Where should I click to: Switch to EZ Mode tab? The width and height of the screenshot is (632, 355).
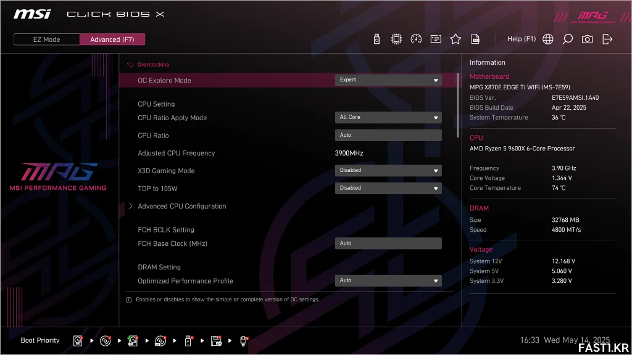point(46,39)
